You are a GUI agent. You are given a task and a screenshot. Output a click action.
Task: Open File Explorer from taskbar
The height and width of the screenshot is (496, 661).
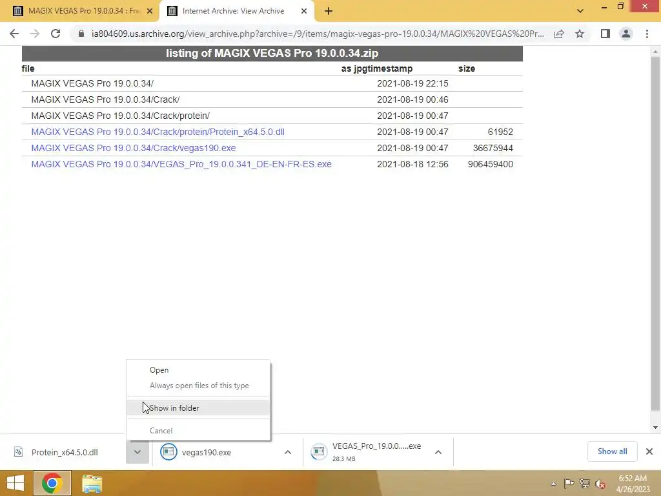click(x=92, y=483)
